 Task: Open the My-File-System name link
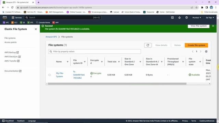[60, 75]
